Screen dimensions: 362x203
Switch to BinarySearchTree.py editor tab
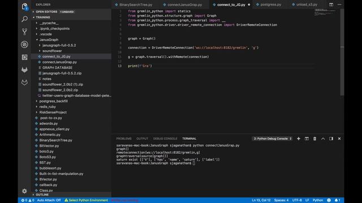pyautogui.click(x=136, y=5)
